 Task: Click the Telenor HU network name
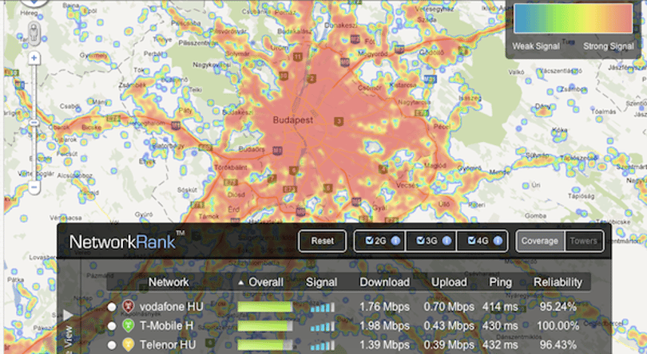pos(168,345)
